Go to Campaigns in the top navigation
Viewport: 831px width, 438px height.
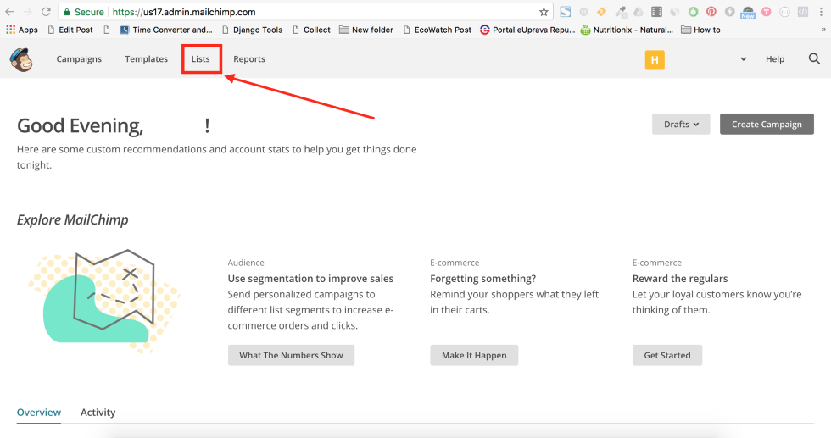(x=79, y=59)
